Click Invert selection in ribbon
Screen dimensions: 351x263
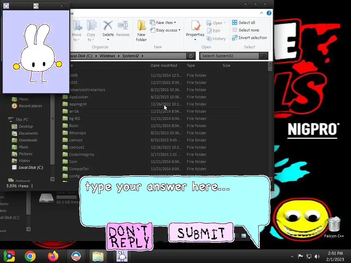(250, 38)
